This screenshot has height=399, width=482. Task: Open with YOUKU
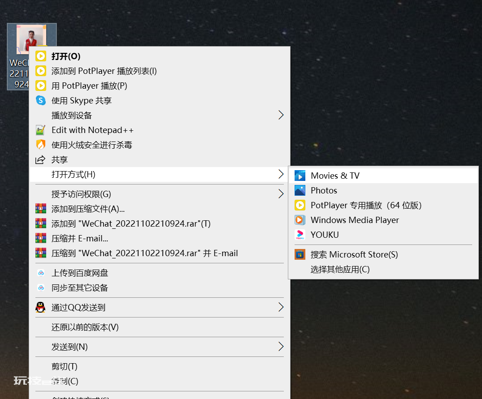point(383,235)
